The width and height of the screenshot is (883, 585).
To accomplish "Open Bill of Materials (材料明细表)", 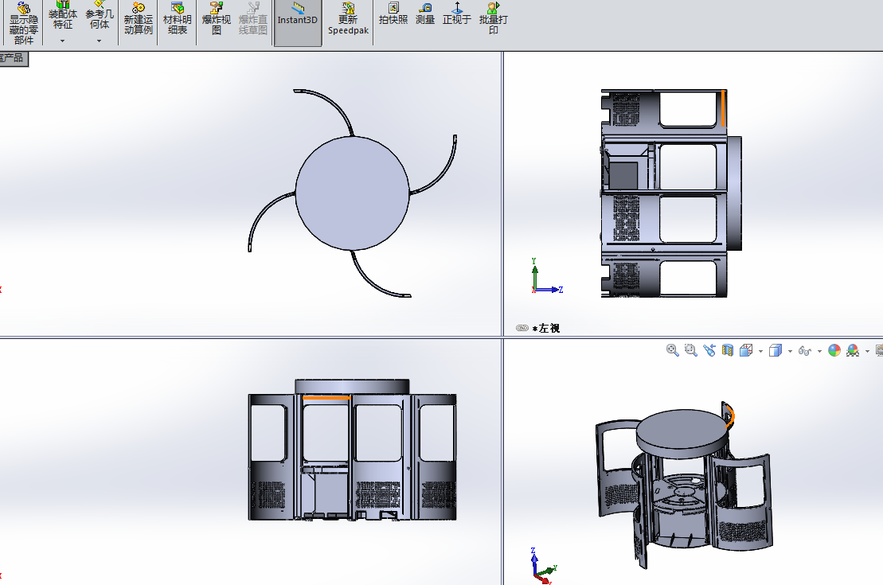I will tap(178, 18).
